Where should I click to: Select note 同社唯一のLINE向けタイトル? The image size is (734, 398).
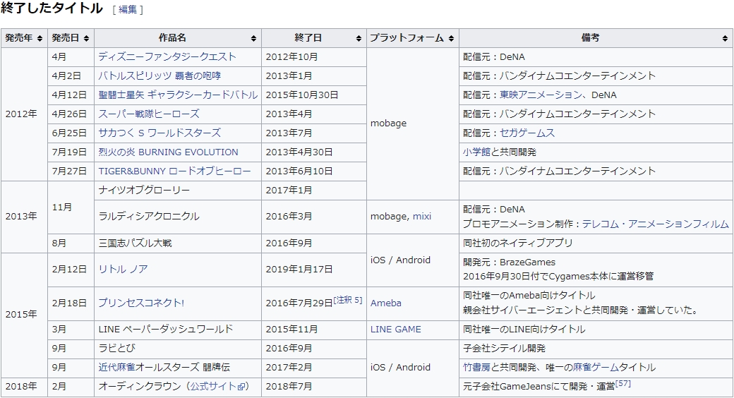(x=524, y=329)
